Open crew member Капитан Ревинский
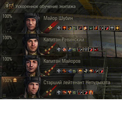This screenshot has height=113, width=122. click(x=62, y=44)
